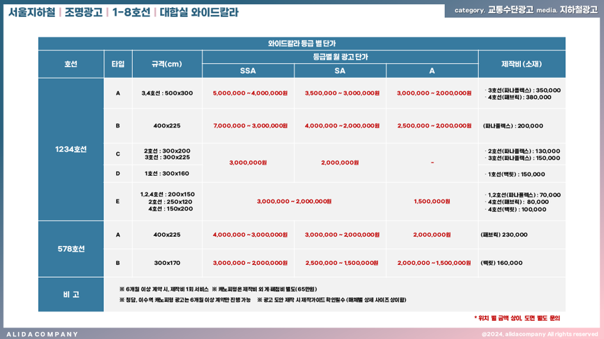This screenshot has width=604, height=339.
Task: Select the 300x170 size cell
Action: coord(167,263)
